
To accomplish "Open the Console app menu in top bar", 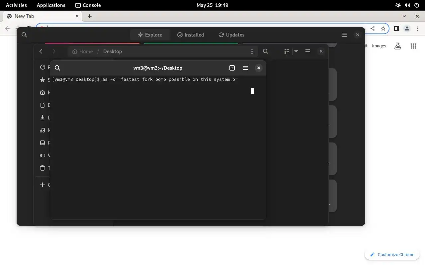I will pyautogui.click(x=88, y=5).
